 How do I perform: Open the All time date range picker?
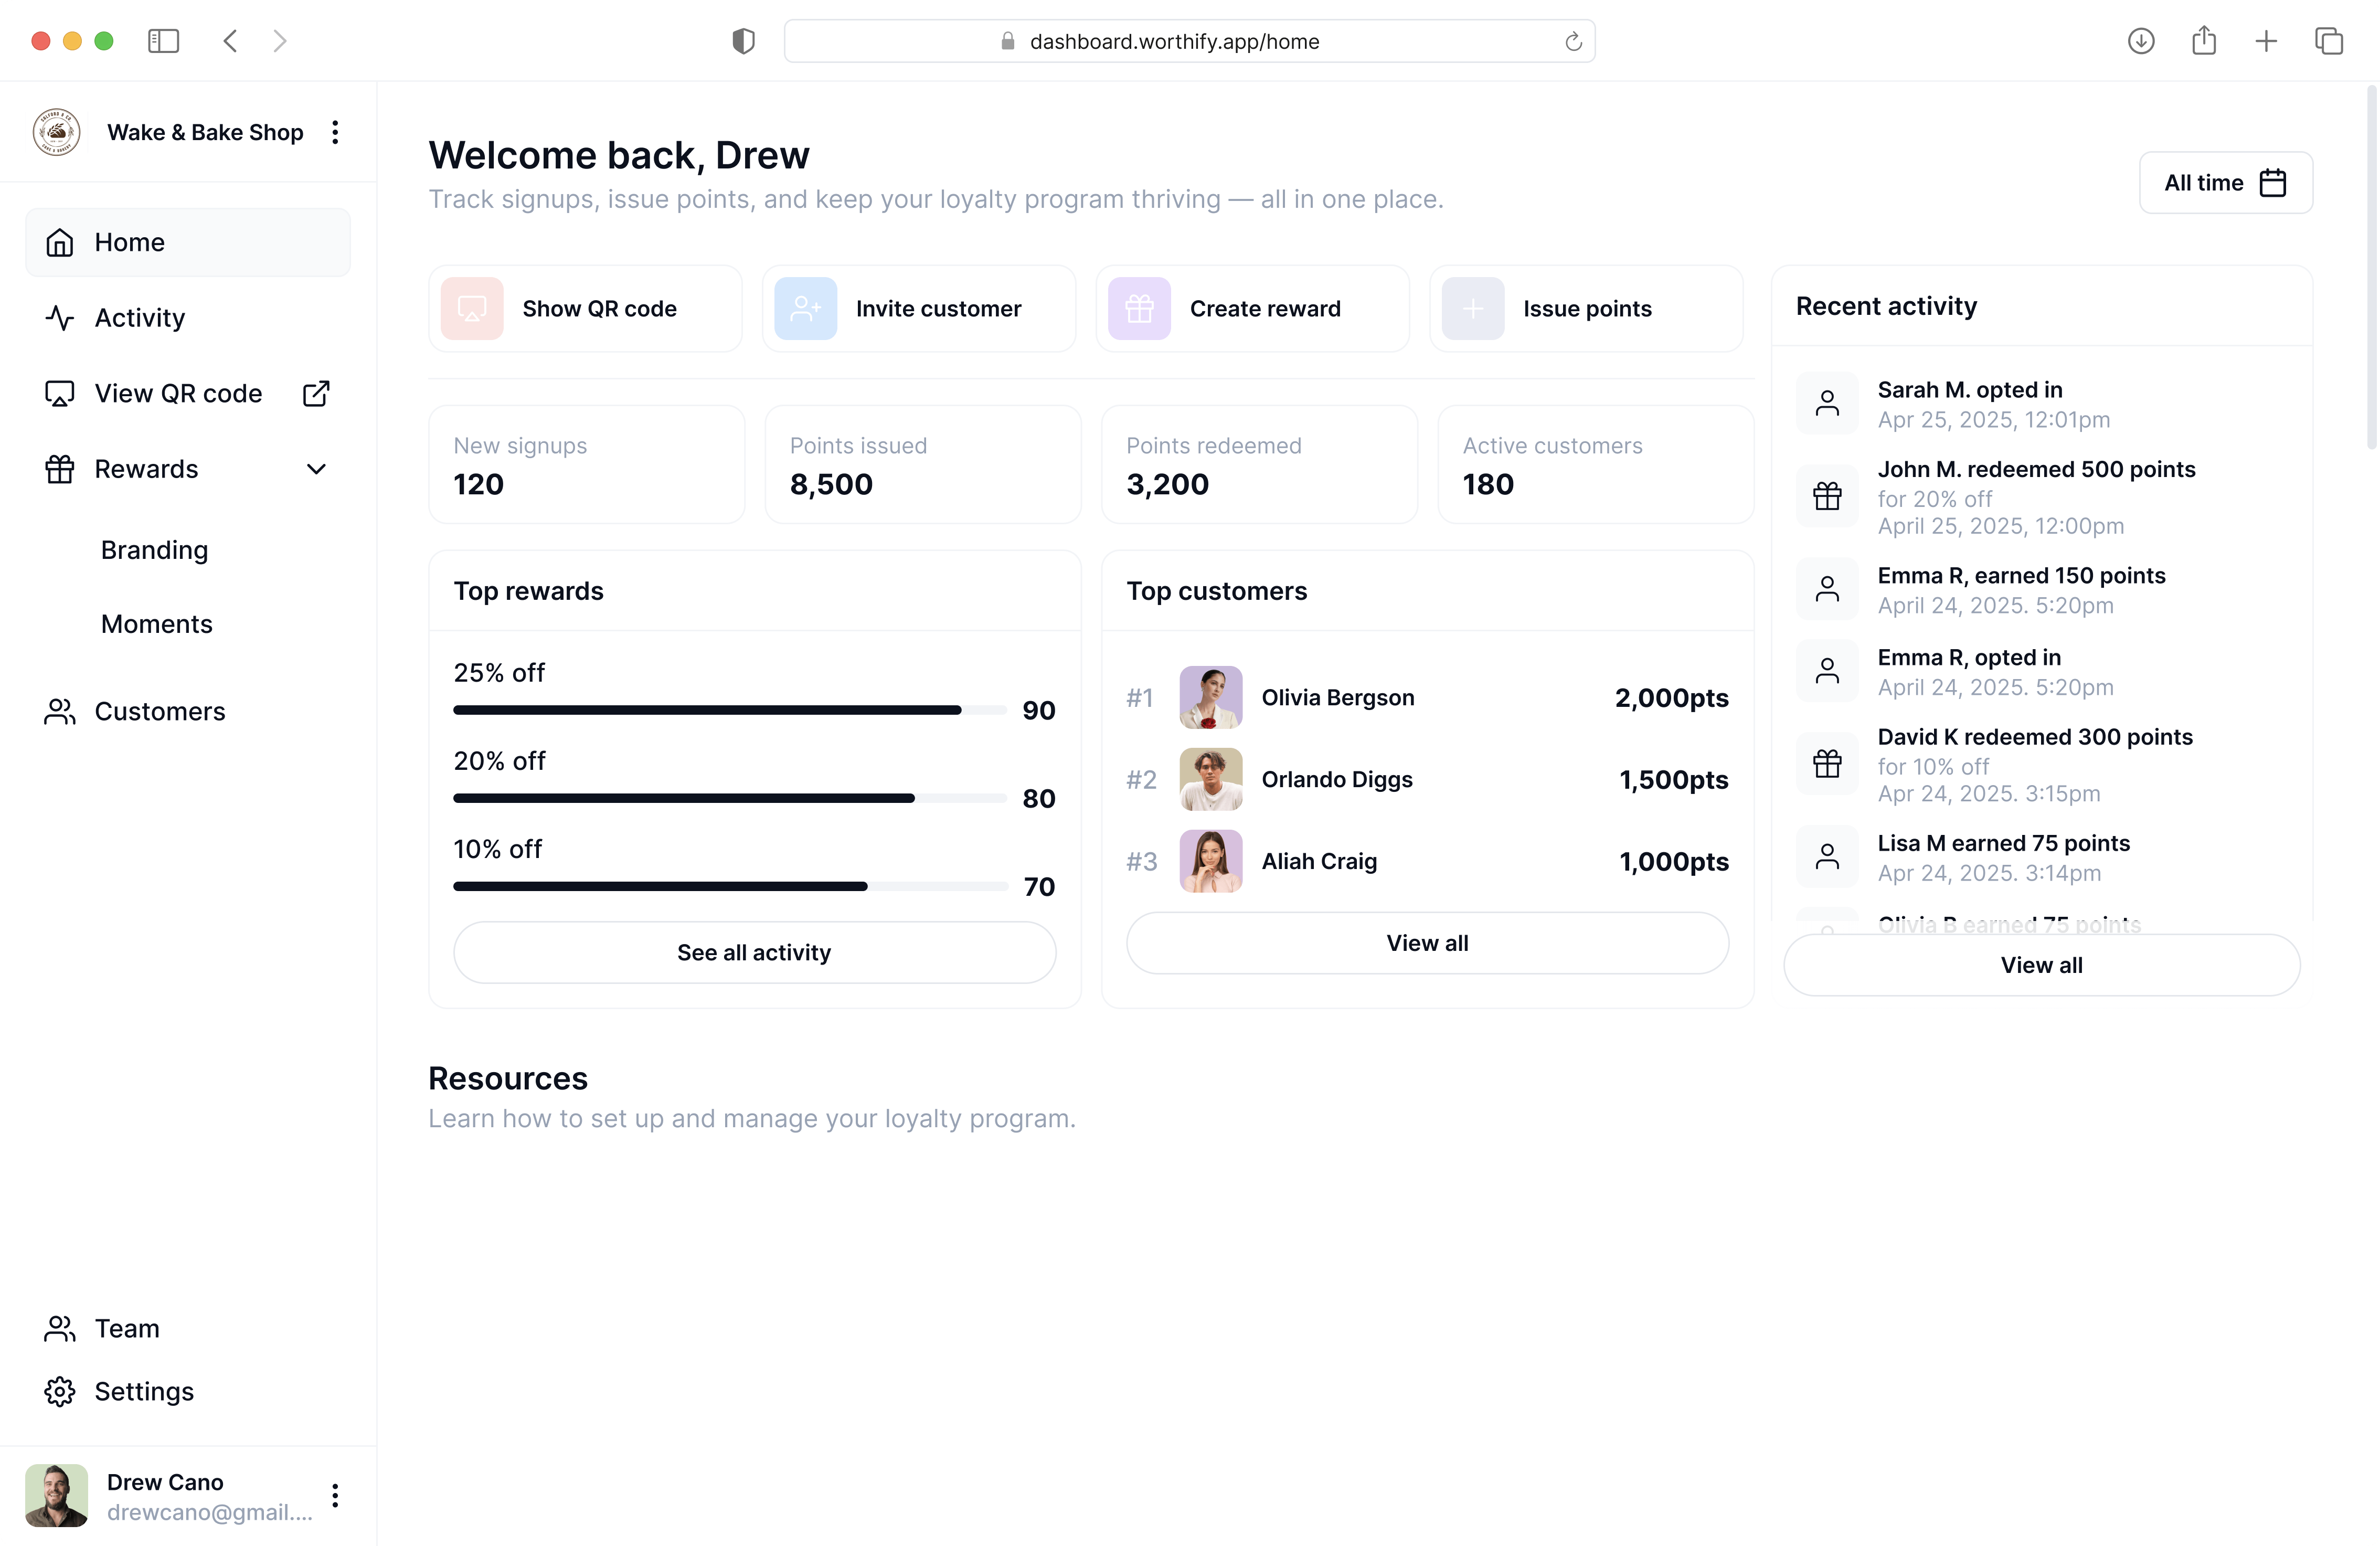point(2225,183)
